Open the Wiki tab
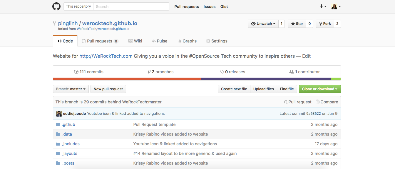The image size is (395, 169). click(x=135, y=41)
